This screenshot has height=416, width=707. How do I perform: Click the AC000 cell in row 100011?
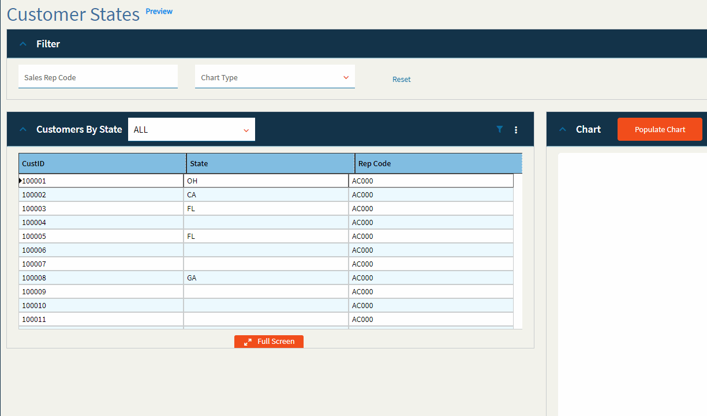point(431,319)
